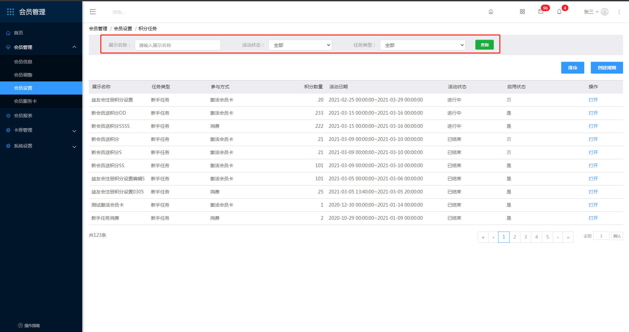Click 操作指南 link at sidebar bottom
The width and height of the screenshot is (629, 332).
click(32, 325)
